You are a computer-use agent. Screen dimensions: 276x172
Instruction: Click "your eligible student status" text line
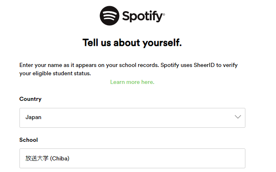[x=55, y=74]
